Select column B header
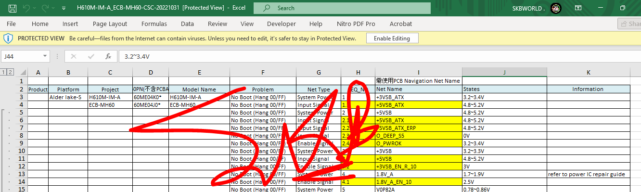 pos(68,72)
